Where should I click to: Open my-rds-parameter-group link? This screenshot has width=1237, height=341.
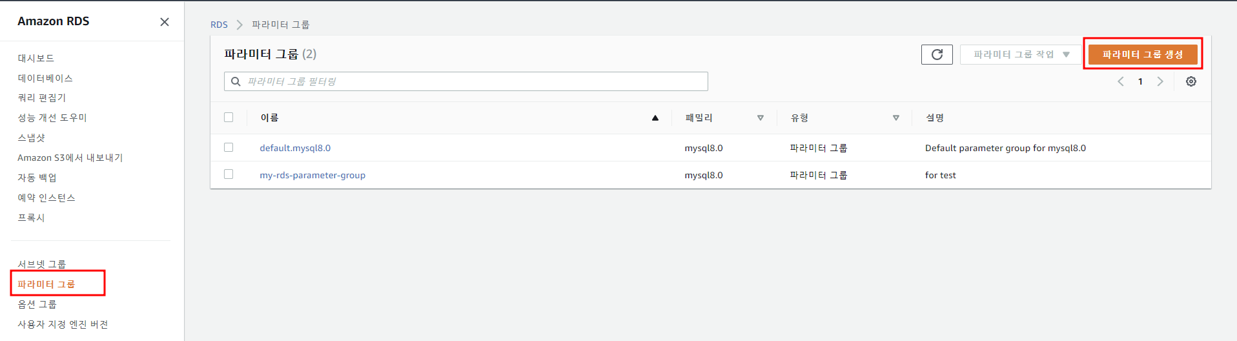click(x=312, y=175)
